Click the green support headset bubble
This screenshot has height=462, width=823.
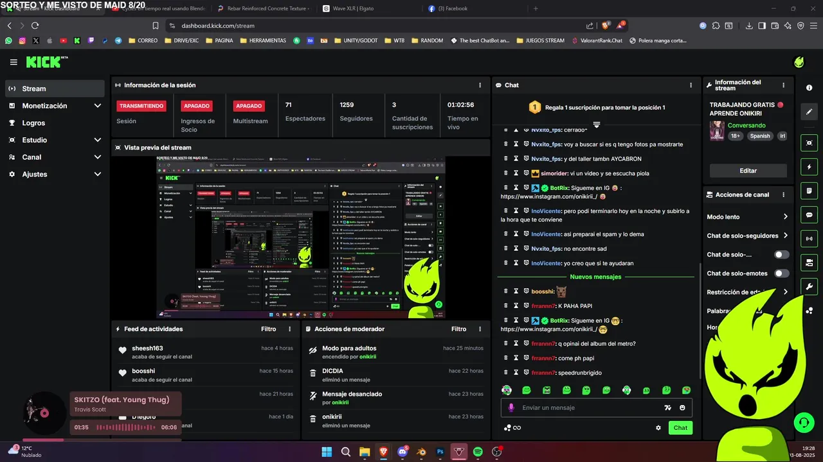click(x=804, y=422)
